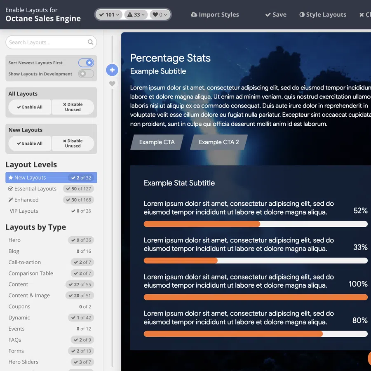Select VIP Layouts level
Screen dimensions: 371x371
click(x=51, y=211)
